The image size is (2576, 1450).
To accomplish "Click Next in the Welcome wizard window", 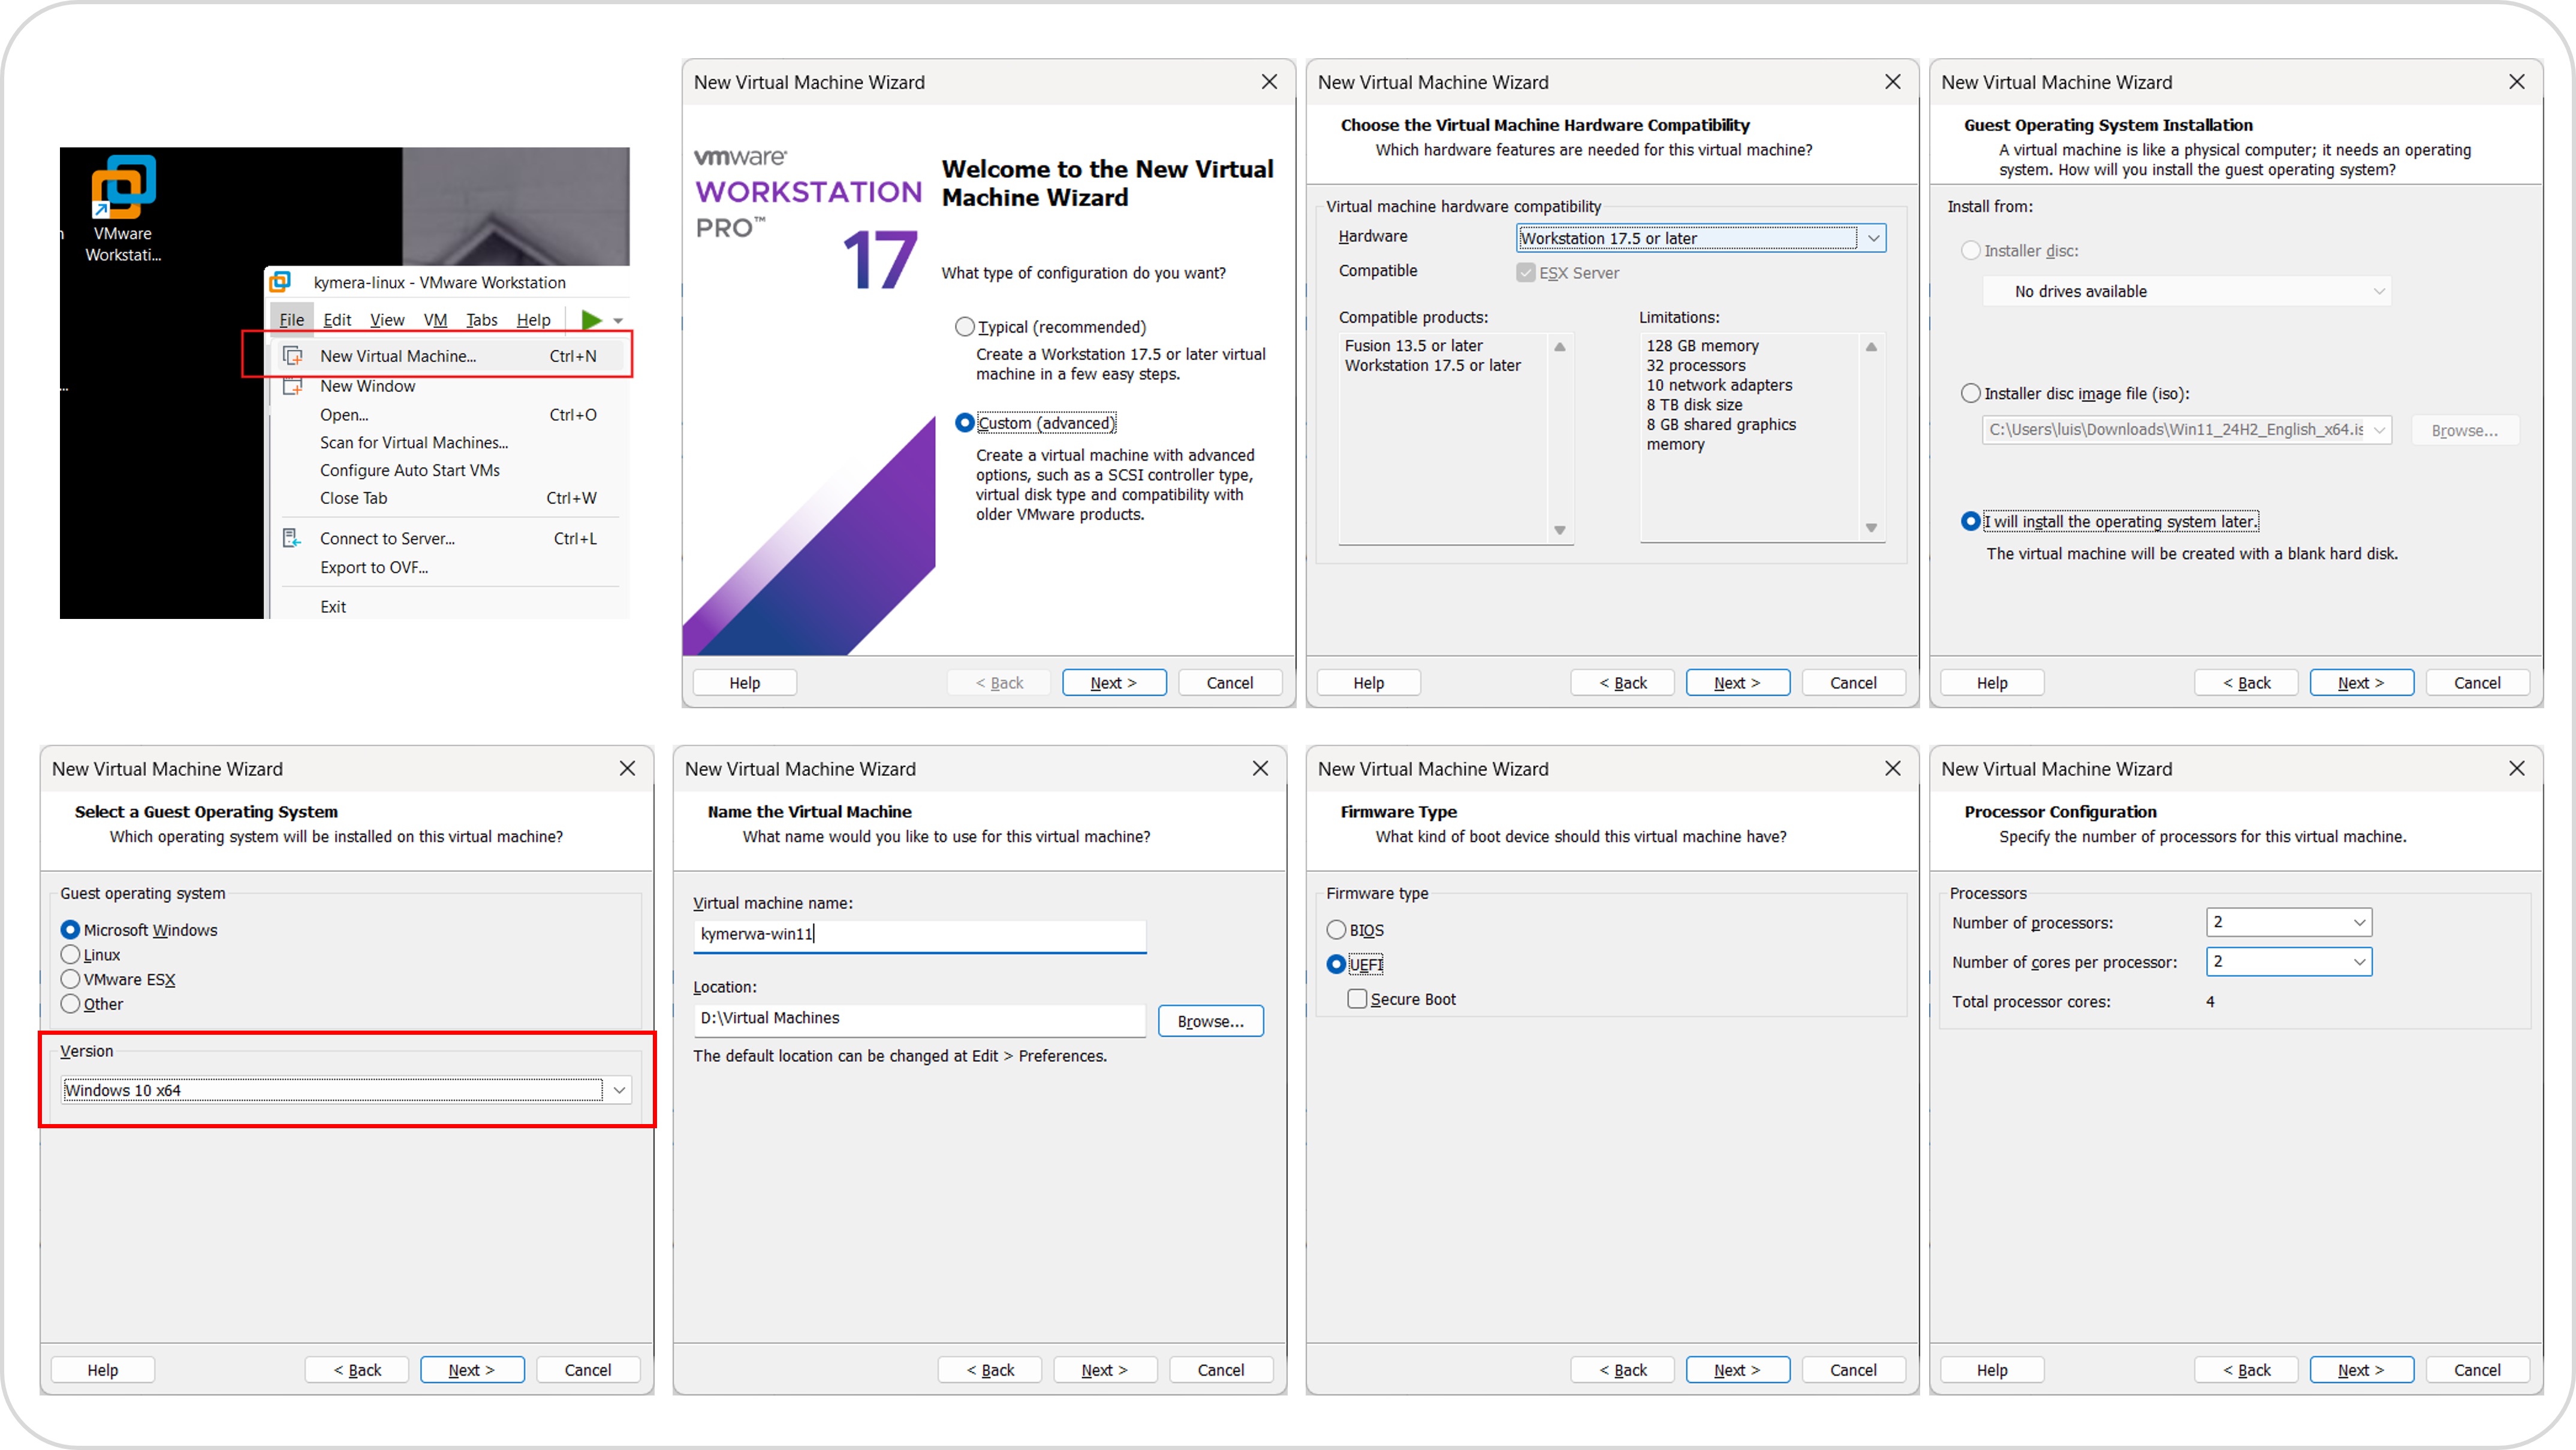I will click(x=1114, y=682).
